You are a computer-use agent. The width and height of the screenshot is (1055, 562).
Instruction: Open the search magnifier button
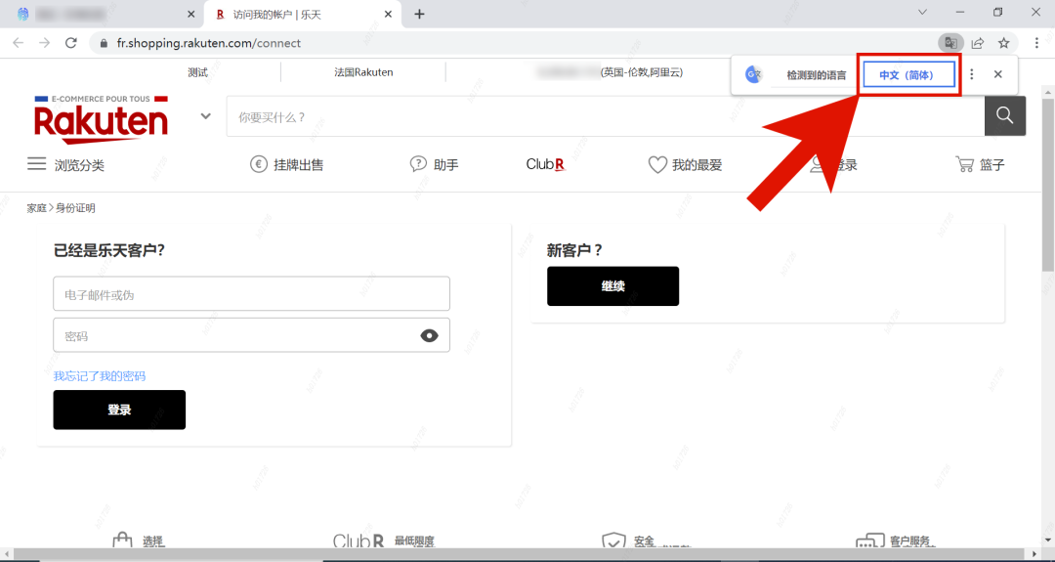pyautogui.click(x=1004, y=115)
